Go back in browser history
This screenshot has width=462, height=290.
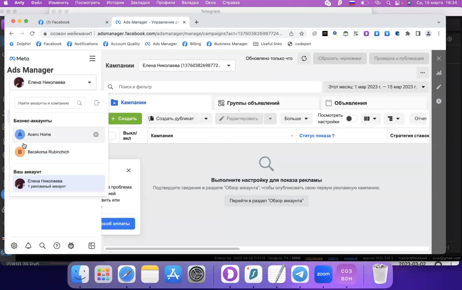11,33
